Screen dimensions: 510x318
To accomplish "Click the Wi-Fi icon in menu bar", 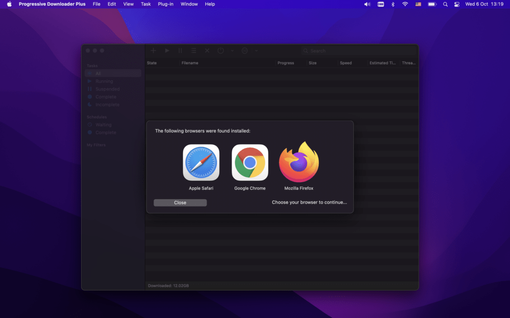I will coord(405,4).
